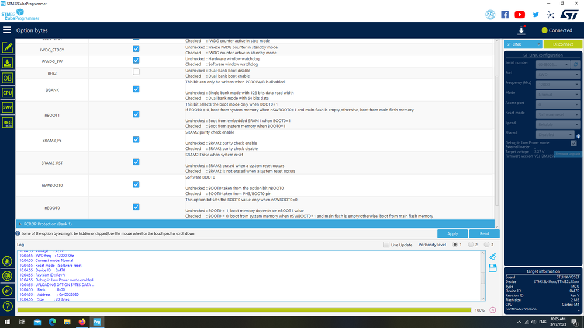This screenshot has width=584, height=328.
Task: Open the help question mark icon
Action: click(7, 306)
